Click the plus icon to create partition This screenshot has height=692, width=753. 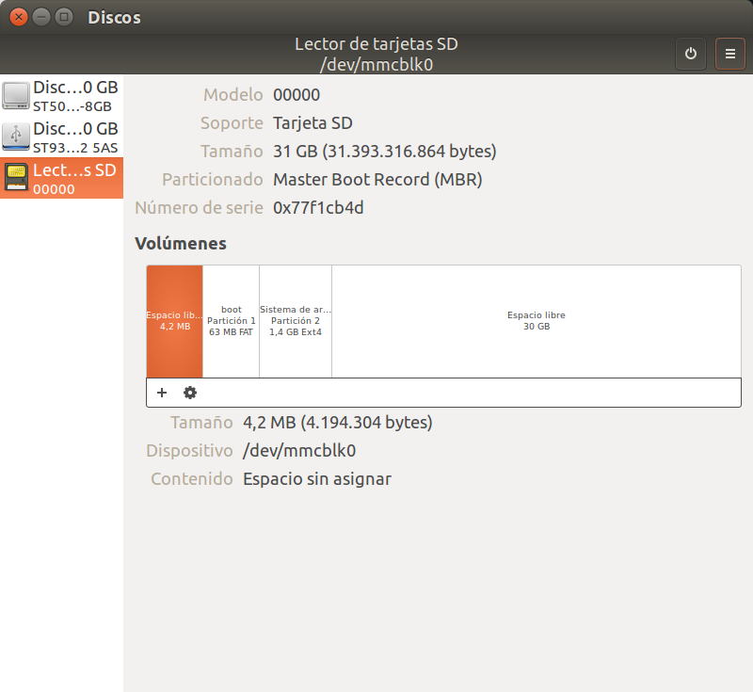click(x=161, y=393)
